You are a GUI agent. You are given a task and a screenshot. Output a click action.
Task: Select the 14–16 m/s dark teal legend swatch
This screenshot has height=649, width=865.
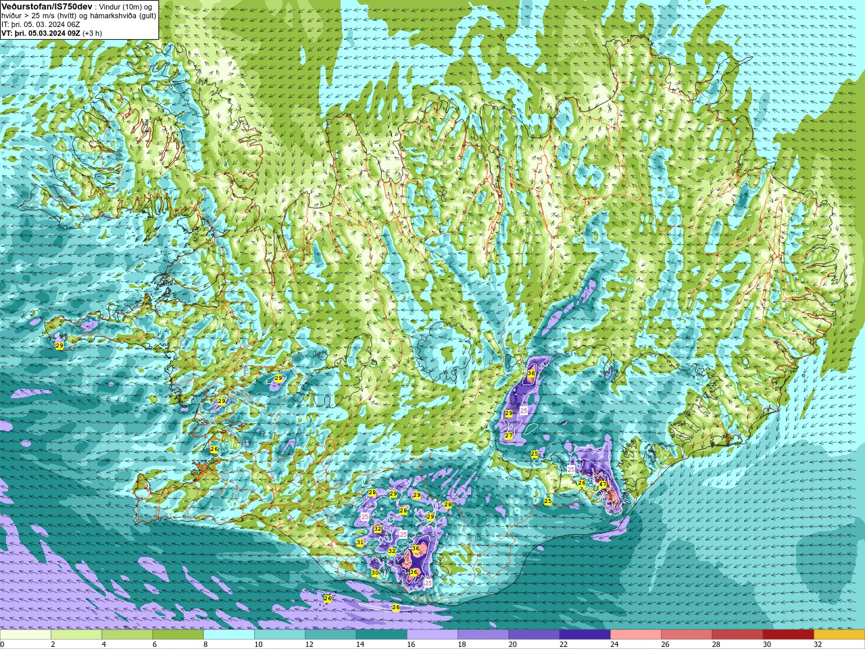pyautogui.click(x=381, y=635)
